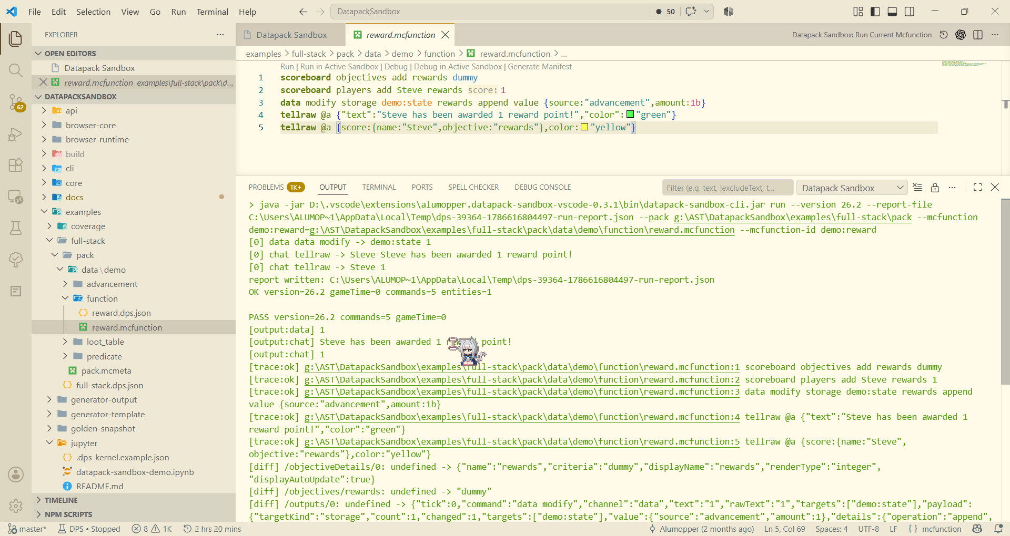
Task: Switch to the DEBUG CONSOLE tab
Action: tap(542, 187)
